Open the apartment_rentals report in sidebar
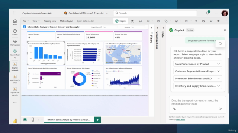 [x=15, y=79]
